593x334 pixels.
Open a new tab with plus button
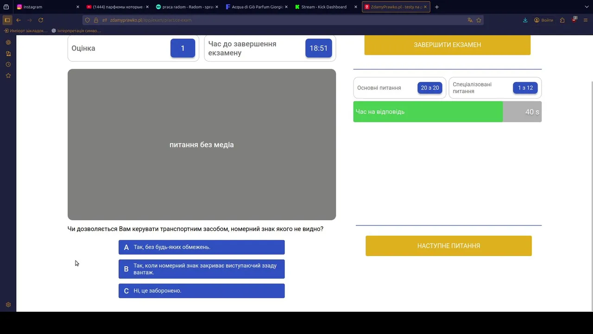(436, 7)
